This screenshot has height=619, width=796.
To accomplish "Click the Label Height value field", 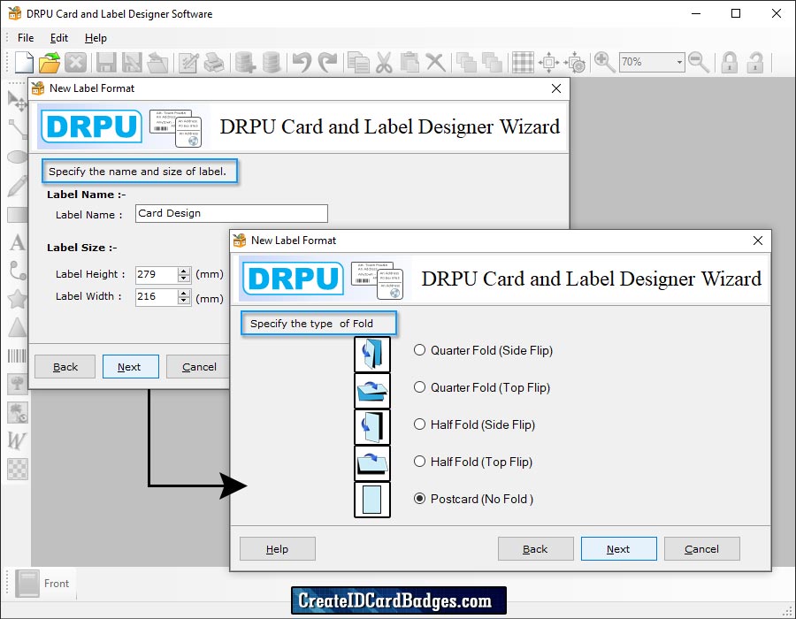I will (x=157, y=274).
